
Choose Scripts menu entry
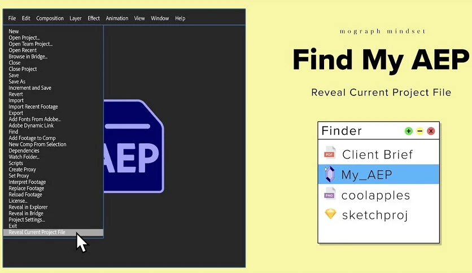[x=16, y=163]
